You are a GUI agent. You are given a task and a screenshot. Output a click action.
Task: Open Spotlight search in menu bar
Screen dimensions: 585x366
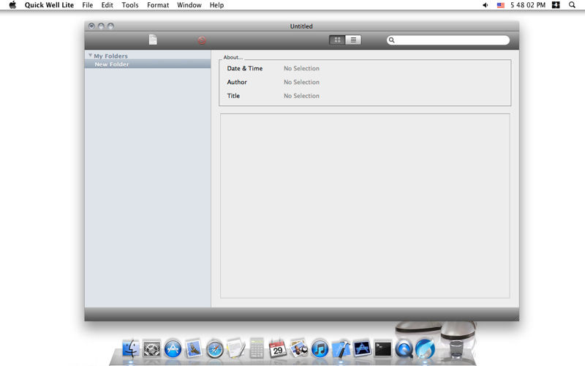point(572,5)
